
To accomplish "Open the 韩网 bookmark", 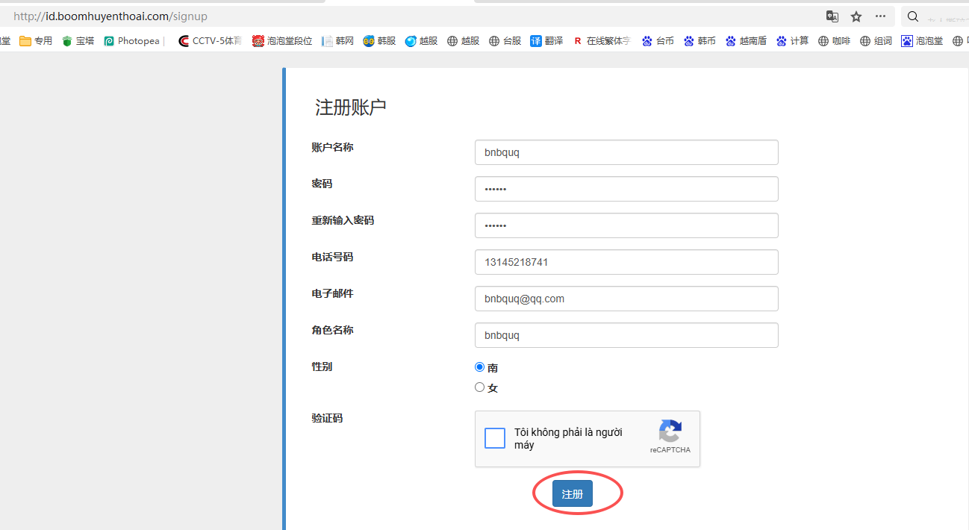I will pyautogui.click(x=337, y=41).
